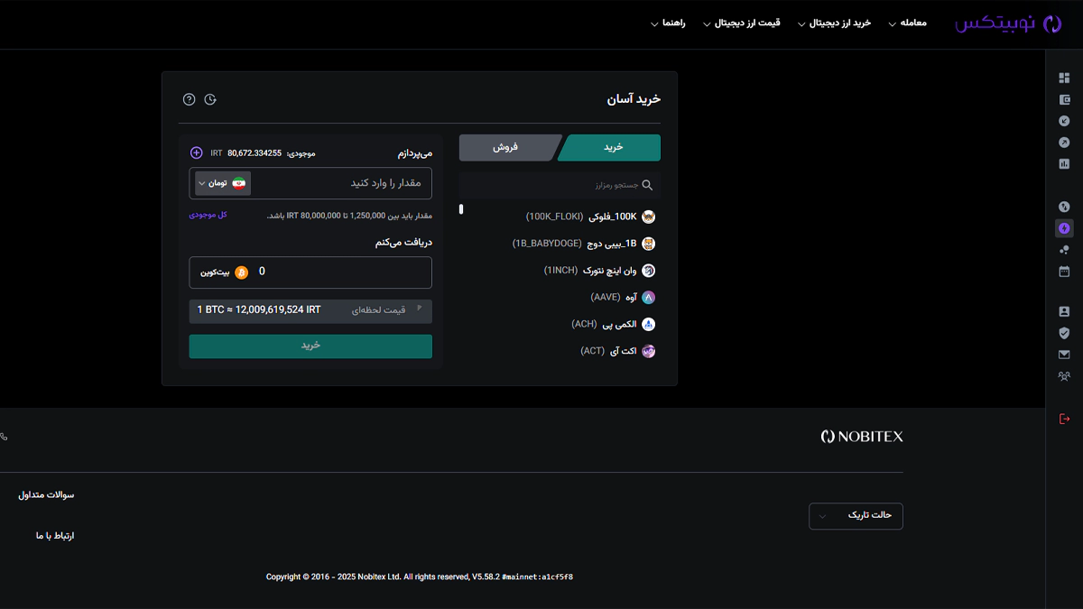The height and width of the screenshot is (609, 1083).
Task: Expand the قیمت لحظه‌ای price type expander
Action: click(x=419, y=309)
